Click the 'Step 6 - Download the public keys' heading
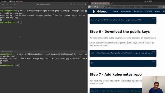The image size is (165, 93). 120,32
